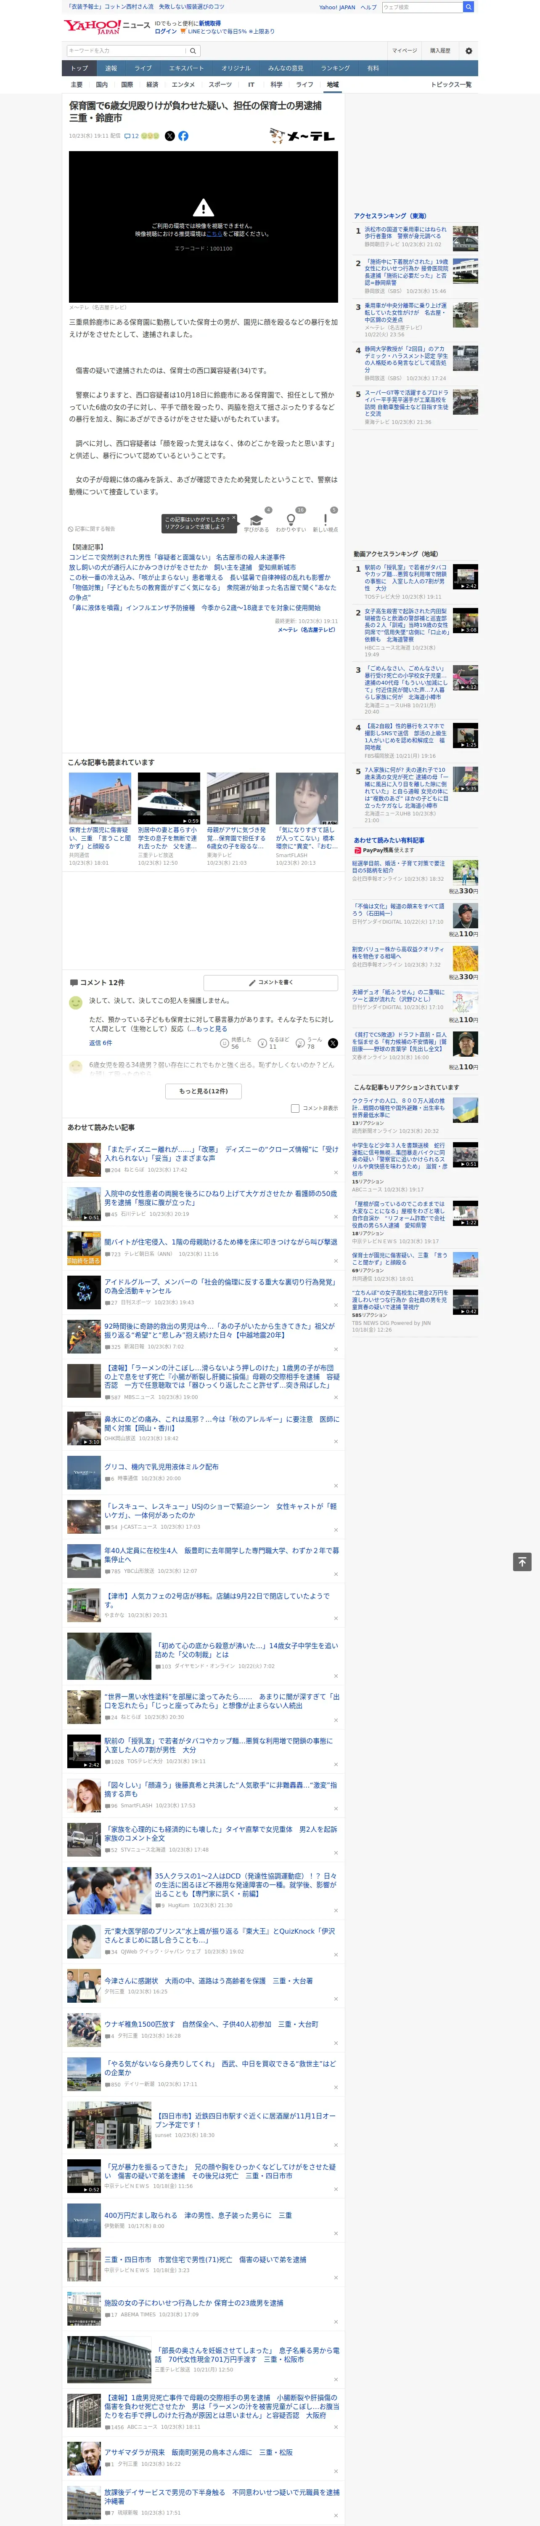Select 速報 tab in navigation
Viewport: 540px width, 2526px height.
pos(111,69)
